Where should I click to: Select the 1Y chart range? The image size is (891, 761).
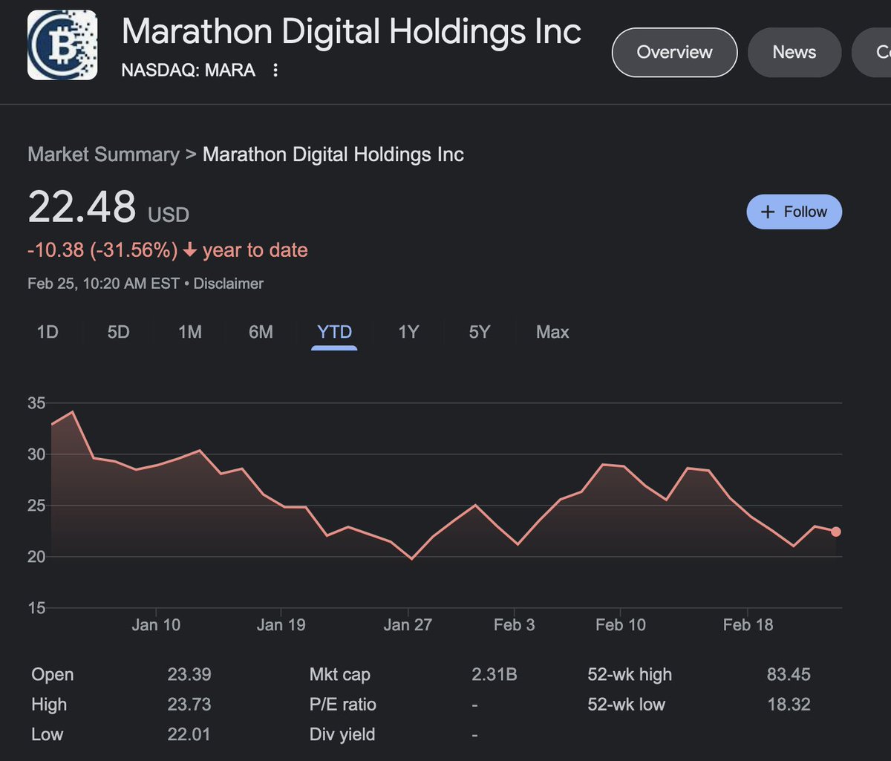(408, 332)
